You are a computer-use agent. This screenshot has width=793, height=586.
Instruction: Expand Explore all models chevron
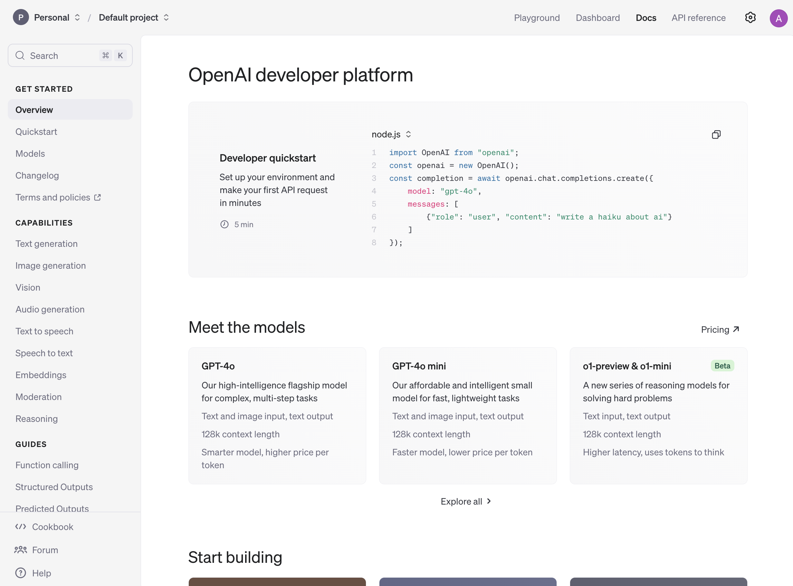pos(489,501)
